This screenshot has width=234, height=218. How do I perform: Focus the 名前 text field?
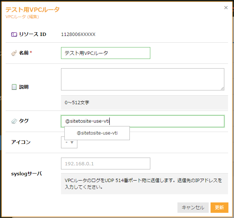pyautogui.click(x=105, y=53)
